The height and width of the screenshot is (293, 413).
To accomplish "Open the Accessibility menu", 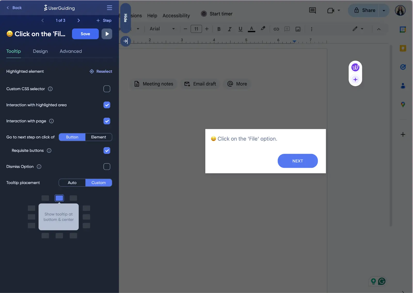I will click(x=176, y=16).
